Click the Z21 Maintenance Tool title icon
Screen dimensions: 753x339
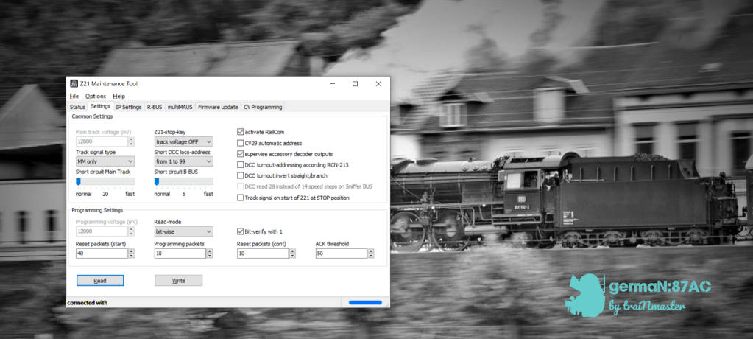point(73,84)
